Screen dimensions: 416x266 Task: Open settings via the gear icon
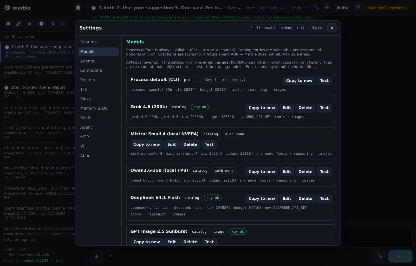pos(53,24)
